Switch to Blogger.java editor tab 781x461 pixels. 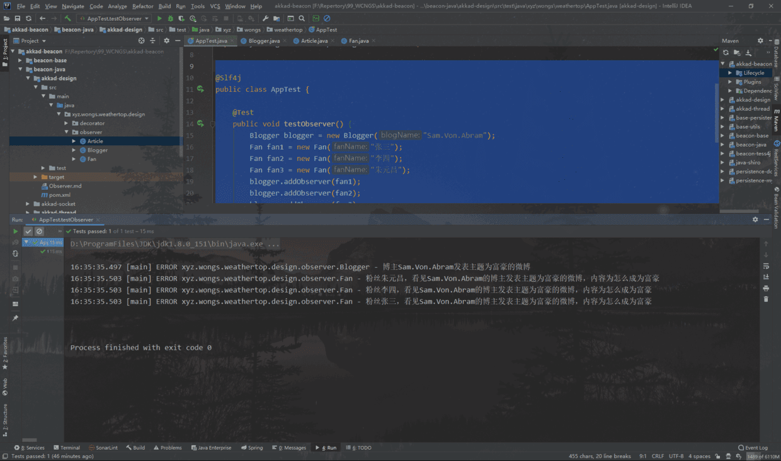click(264, 40)
